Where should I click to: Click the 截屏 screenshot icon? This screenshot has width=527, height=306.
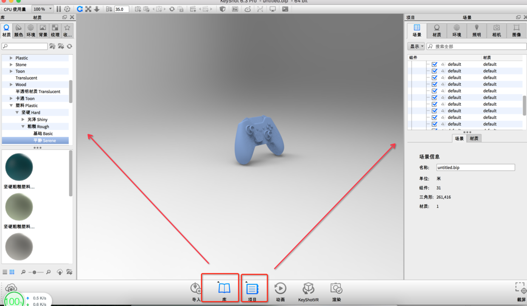521,292
